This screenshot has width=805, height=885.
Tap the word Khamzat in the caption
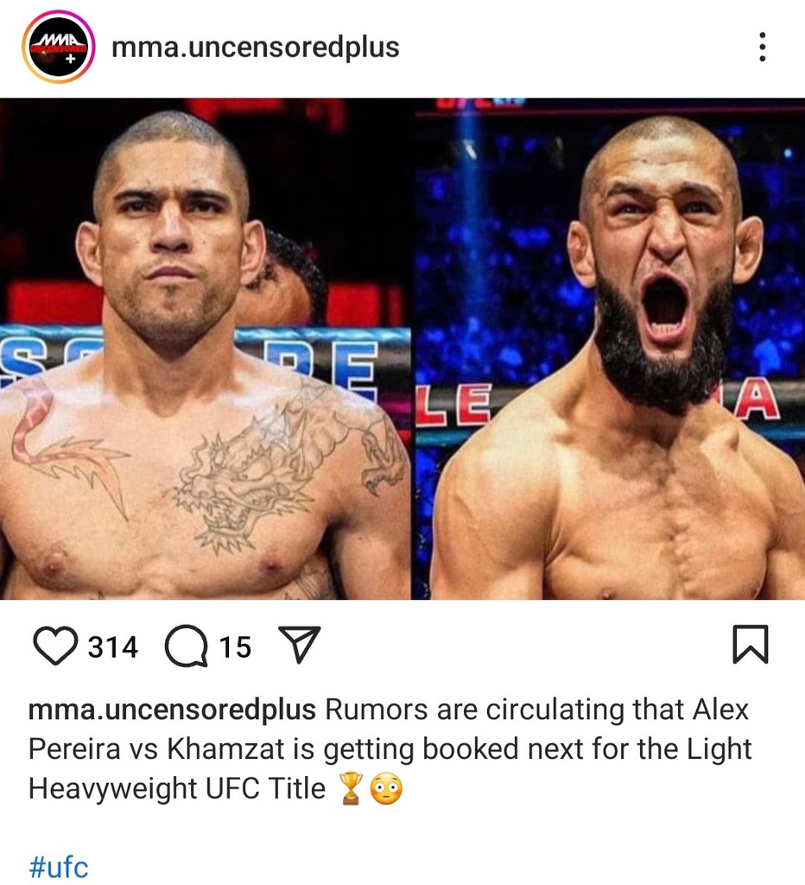pos(225,749)
